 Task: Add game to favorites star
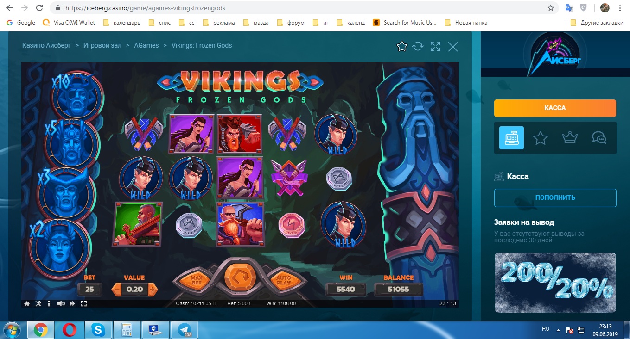click(402, 46)
